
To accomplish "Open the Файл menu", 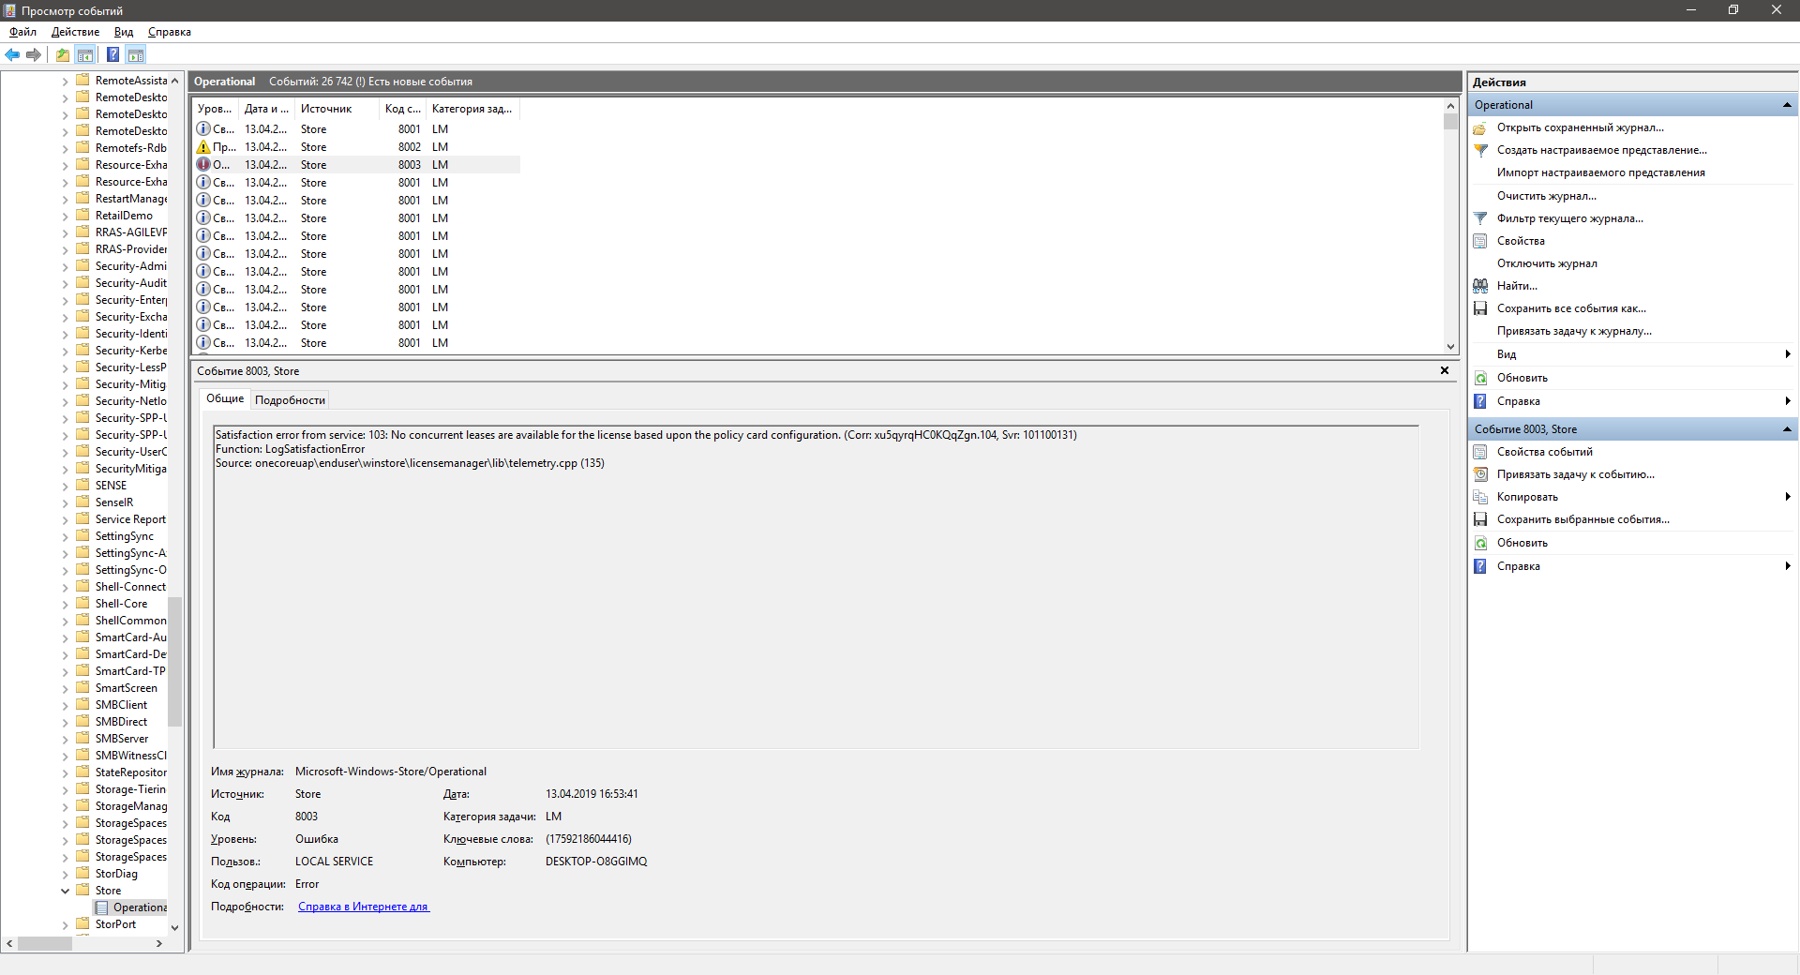I will tap(22, 32).
